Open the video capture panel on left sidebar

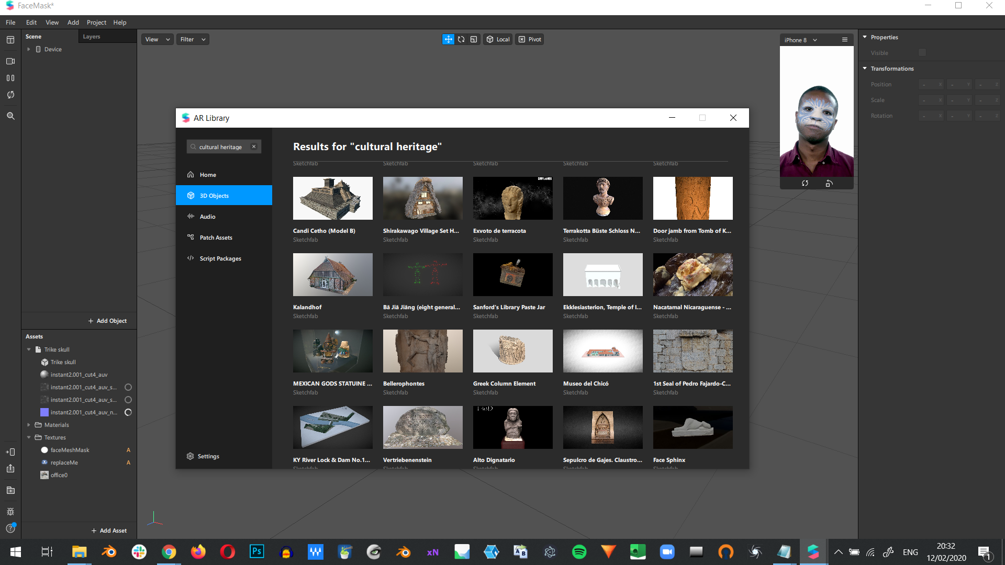tap(10, 61)
